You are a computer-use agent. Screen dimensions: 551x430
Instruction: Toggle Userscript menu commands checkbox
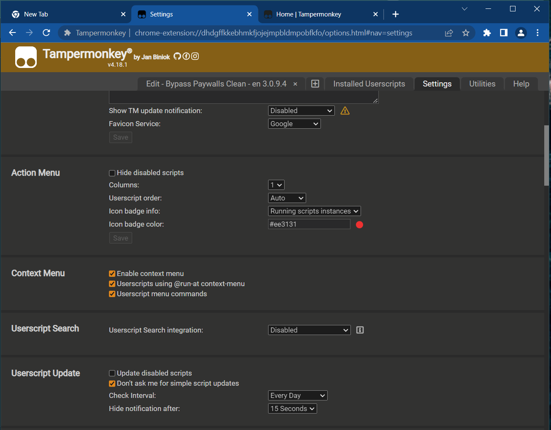112,294
